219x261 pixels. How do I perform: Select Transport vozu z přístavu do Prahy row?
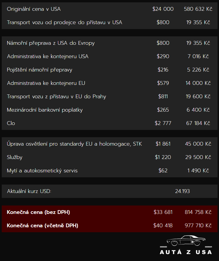(110, 96)
